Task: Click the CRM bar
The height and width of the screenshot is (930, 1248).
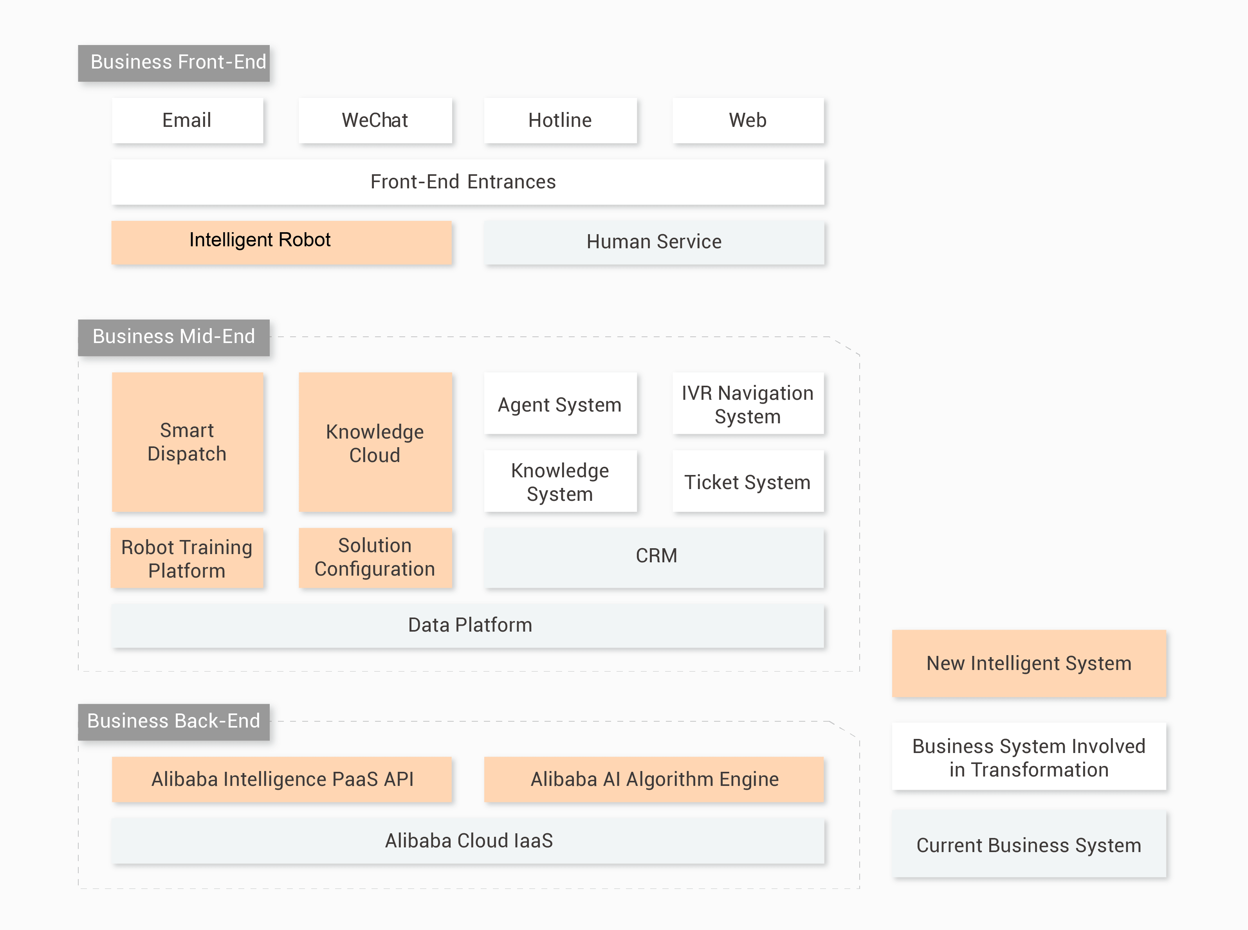Action: tap(654, 556)
